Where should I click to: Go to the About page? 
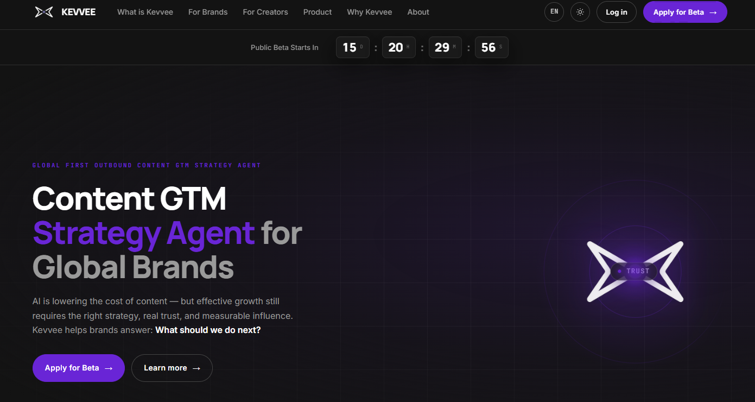[418, 12]
